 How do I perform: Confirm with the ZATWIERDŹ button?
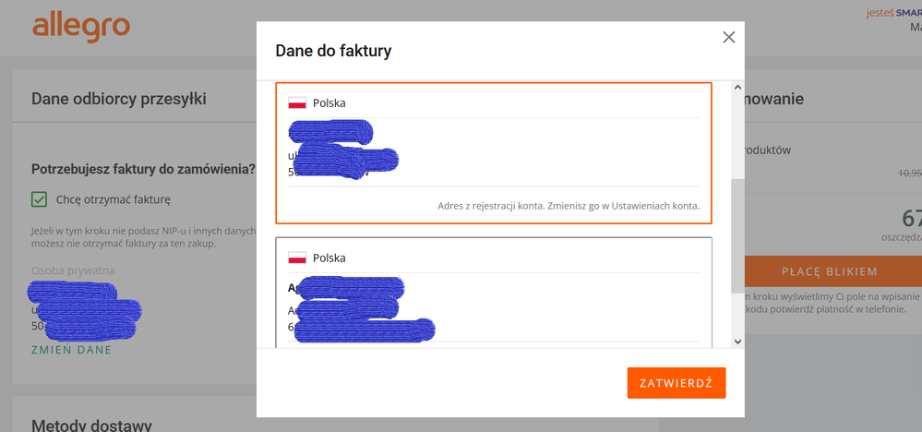click(x=677, y=383)
